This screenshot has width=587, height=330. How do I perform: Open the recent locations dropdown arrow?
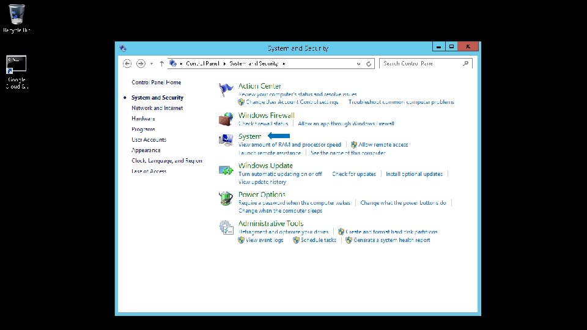[x=152, y=64]
